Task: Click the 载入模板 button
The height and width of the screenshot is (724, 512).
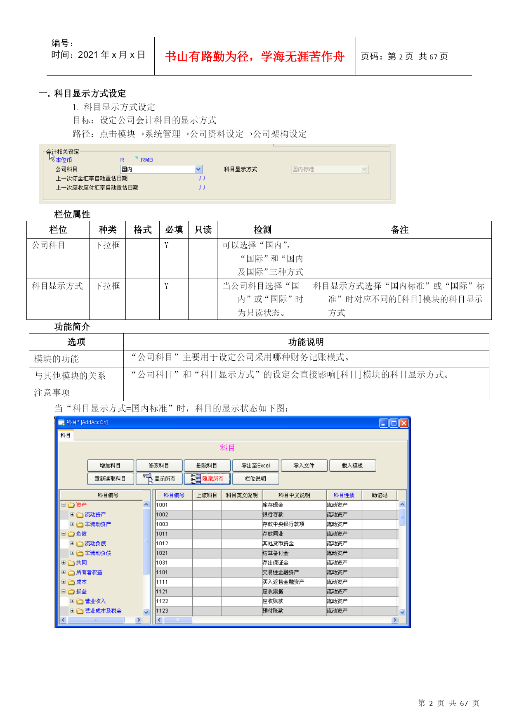Action: point(352,466)
